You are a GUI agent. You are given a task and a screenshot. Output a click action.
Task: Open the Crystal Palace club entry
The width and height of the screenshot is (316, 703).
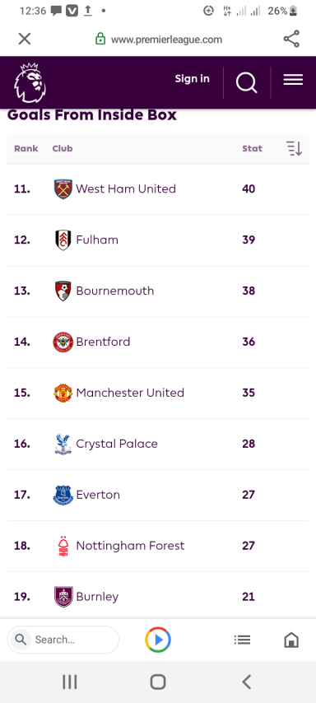158,444
